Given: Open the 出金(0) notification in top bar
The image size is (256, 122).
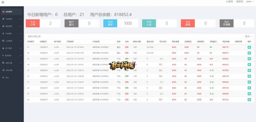Looking at the screenshot, I should (239, 1).
